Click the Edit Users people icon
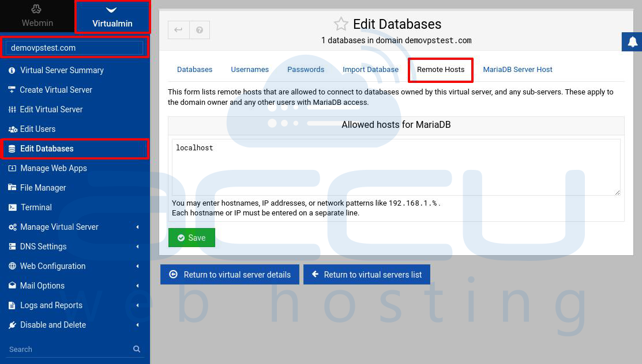 (x=12, y=129)
